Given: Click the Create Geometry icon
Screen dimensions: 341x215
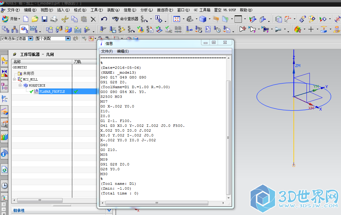Looking at the screenshot, I should point(68,29).
